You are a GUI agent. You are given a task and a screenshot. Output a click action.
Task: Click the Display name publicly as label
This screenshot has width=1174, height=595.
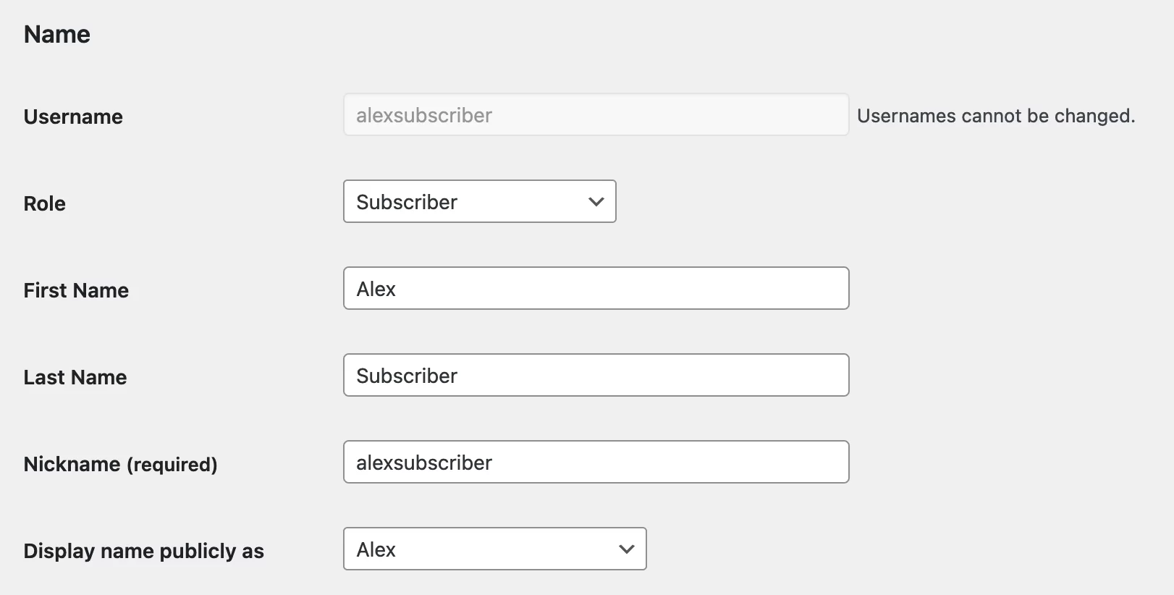tap(144, 551)
